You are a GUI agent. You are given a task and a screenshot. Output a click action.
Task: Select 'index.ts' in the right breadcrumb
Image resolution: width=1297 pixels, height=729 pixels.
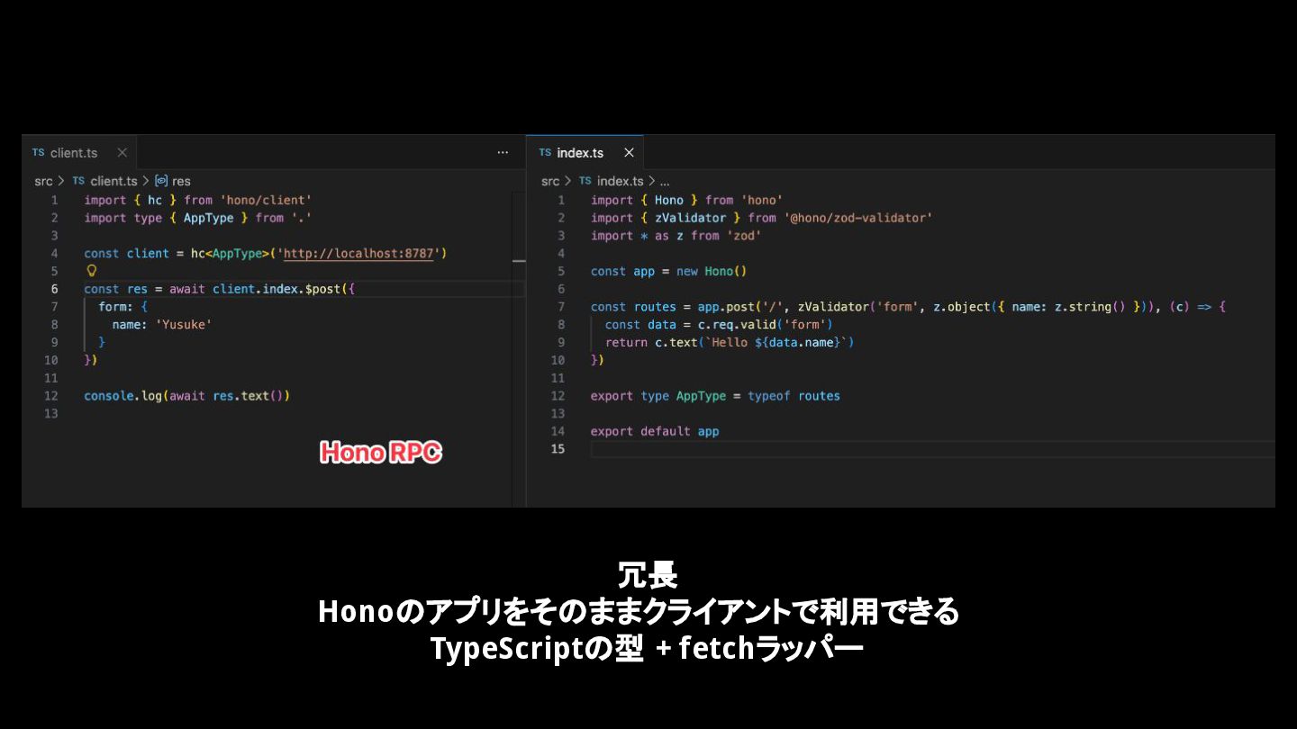620,181
